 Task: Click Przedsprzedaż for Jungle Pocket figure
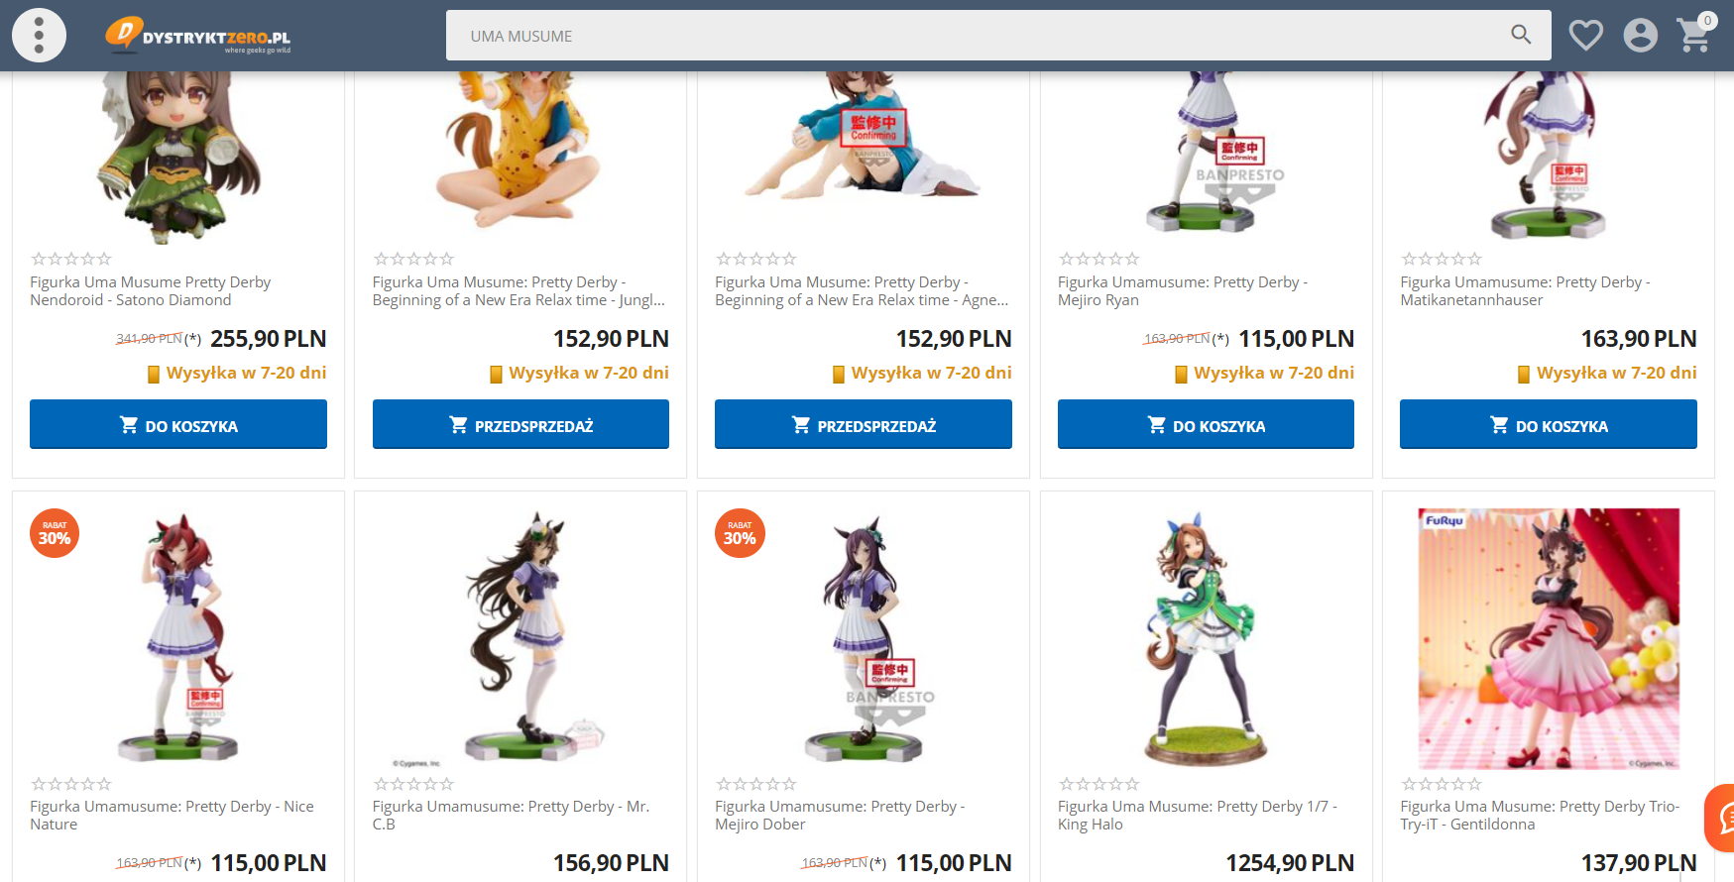pyautogui.click(x=520, y=425)
